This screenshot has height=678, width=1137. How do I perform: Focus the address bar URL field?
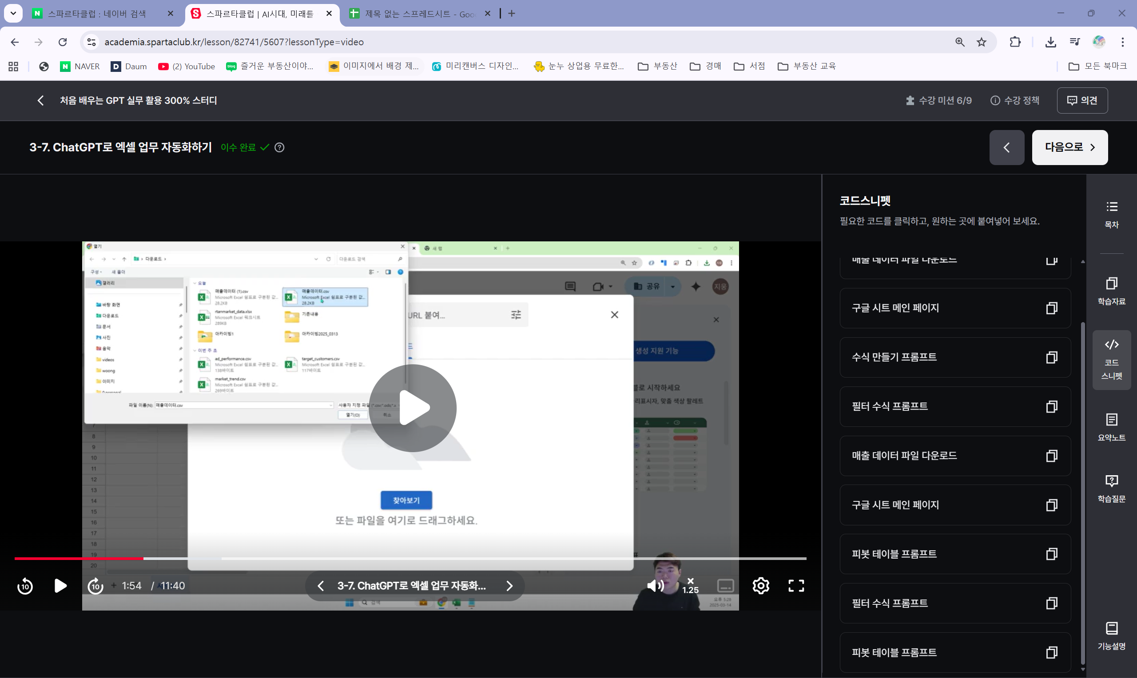521,42
